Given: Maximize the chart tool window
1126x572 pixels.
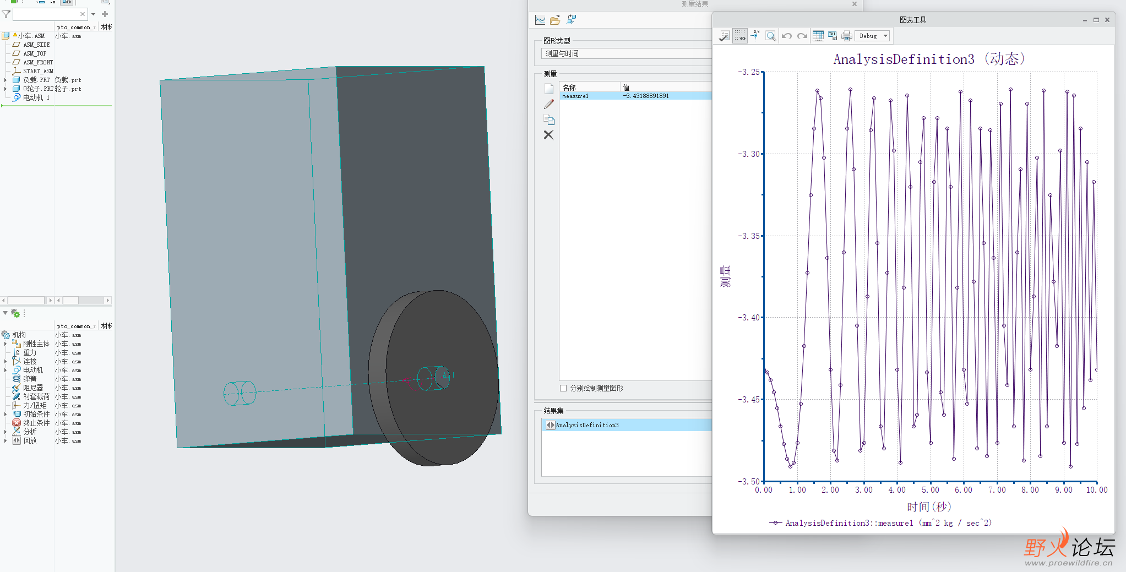Looking at the screenshot, I should pos(1096,20).
